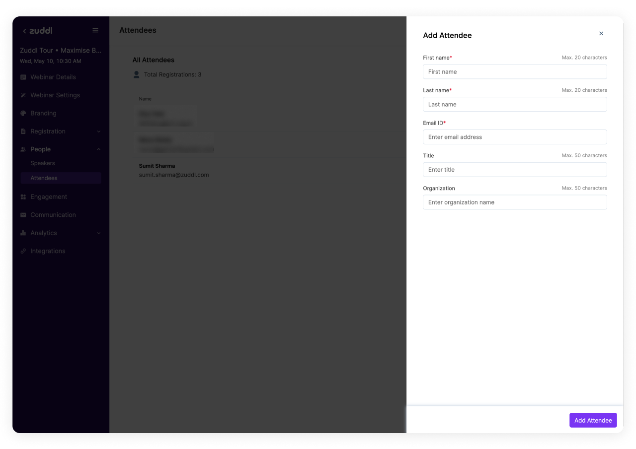Open Webinar Settings in sidebar
This screenshot has height=449, width=636.
(55, 95)
